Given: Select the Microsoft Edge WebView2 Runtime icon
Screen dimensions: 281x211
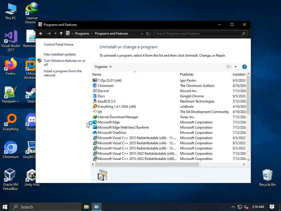Looking at the screenshot, I should tap(95, 127).
